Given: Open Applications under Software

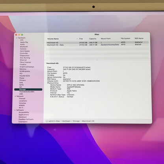Looking at the screenshot, I should pos(24,115).
